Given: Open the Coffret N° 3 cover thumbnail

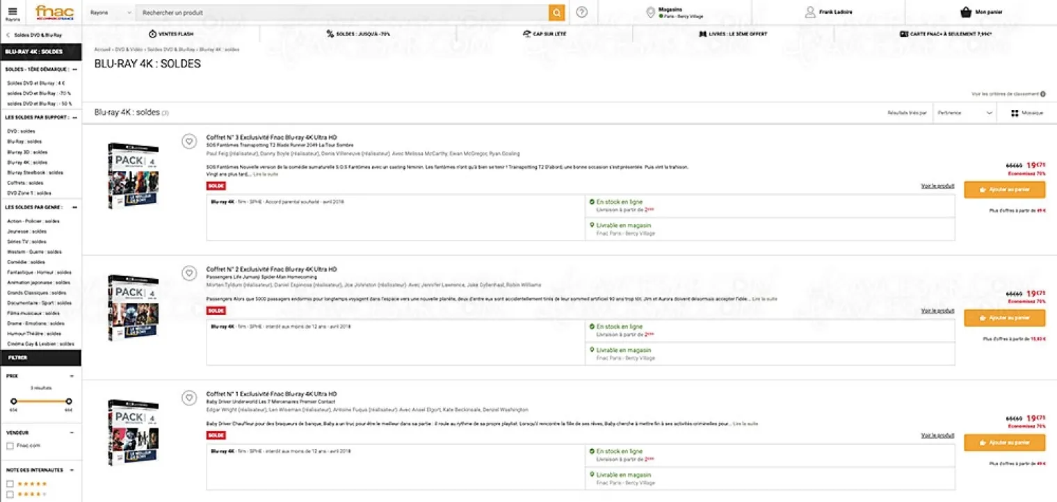Looking at the screenshot, I should pos(133,176).
